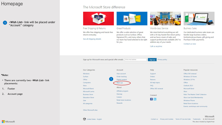Open Trademarks link
Image resolution: width=222 pixels, height=125 pixels.
[197, 119]
